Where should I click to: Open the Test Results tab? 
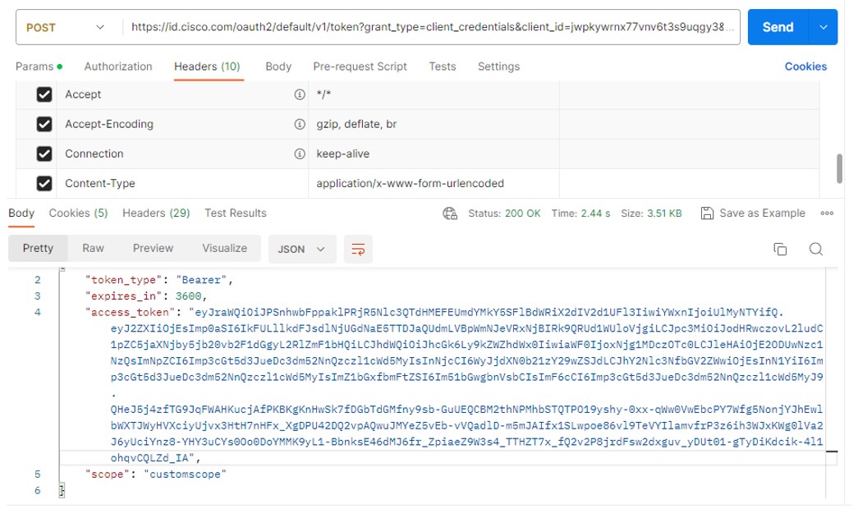(236, 213)
